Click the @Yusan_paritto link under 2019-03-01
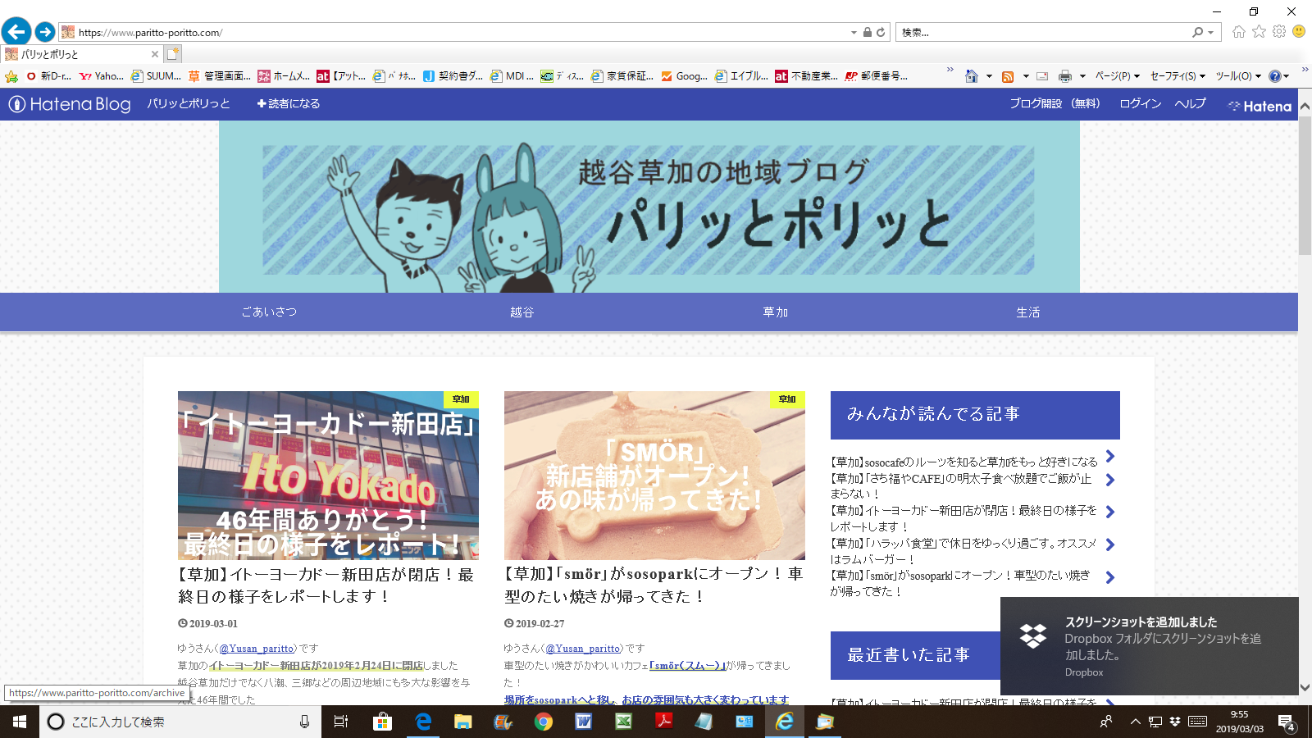 256,649
